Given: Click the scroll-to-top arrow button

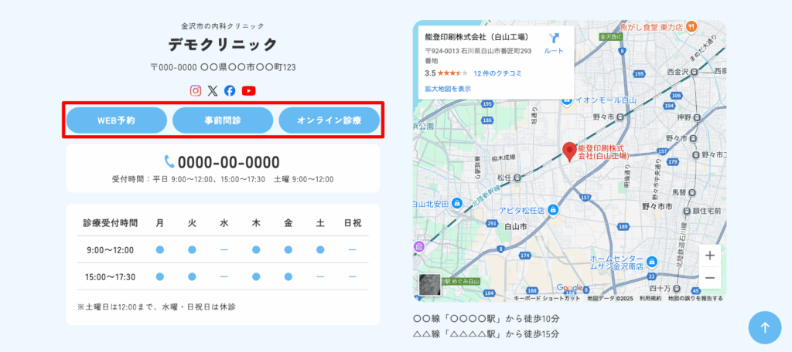Looking at the screenshot, I should tap(764, 327).
